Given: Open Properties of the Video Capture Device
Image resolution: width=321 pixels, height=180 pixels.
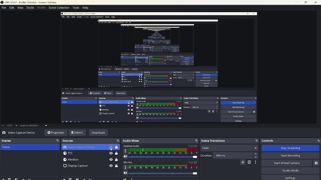Looking at the screenshot, I should (x=56, y=133).
